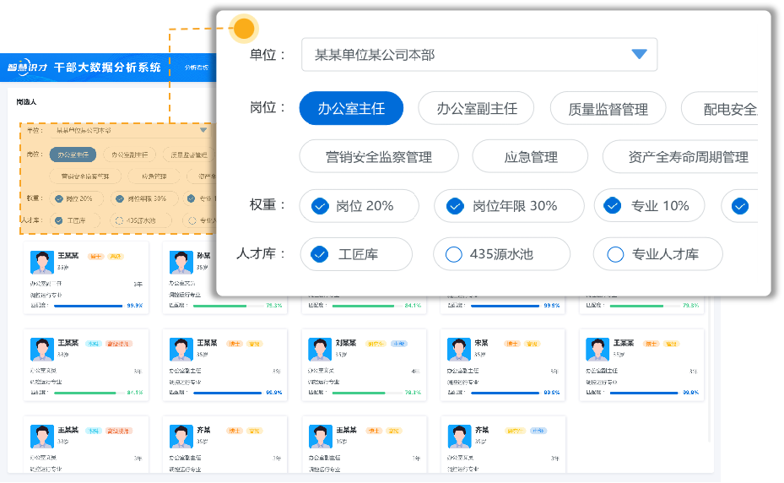Toggle 岗位年限 30% weight in enlarged panel
This screenshot has height=483, width=784.
[455, 205]
